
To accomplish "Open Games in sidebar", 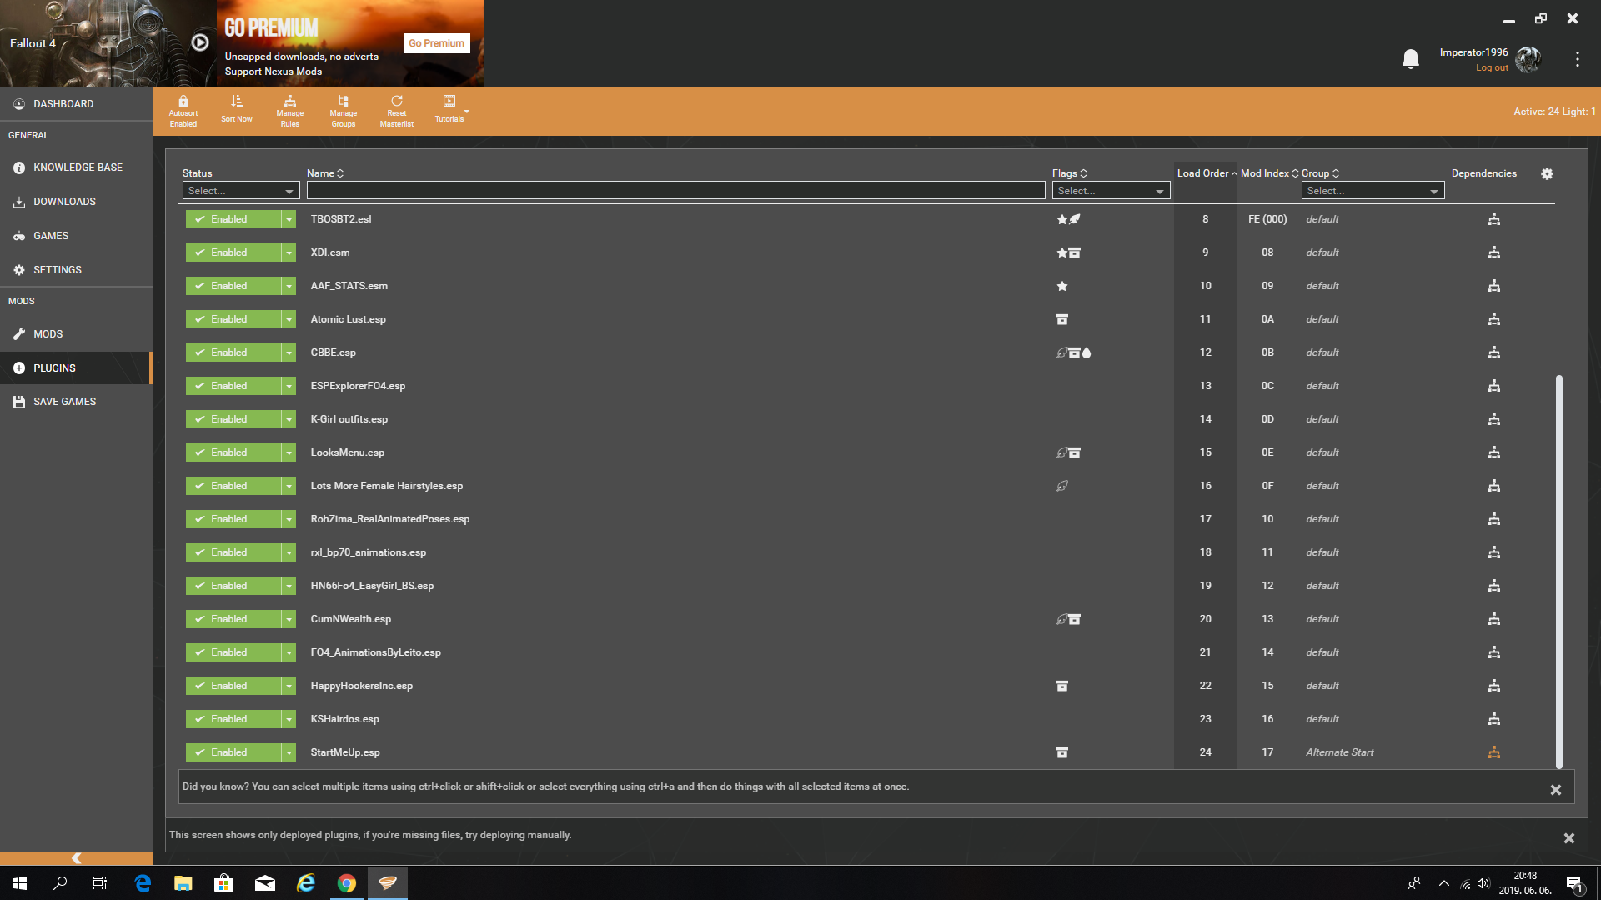I will tap(76, 236).
